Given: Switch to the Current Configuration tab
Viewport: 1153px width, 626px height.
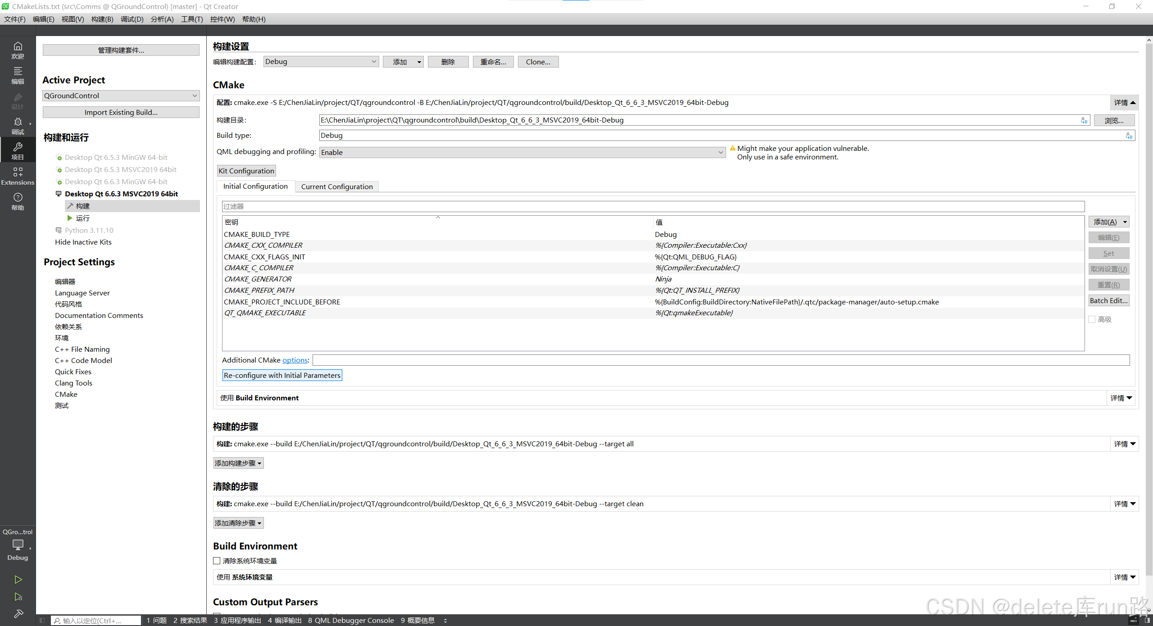Looking at the screenshot, I should (336, 186).
